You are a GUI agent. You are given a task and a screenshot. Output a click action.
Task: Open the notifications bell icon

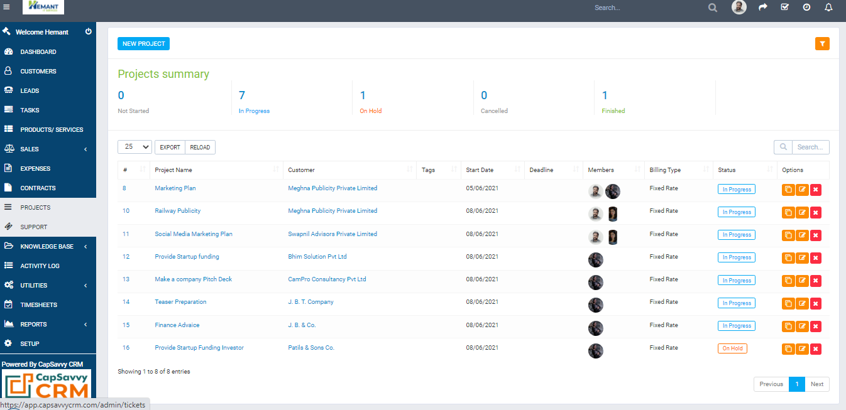[828, 8]
